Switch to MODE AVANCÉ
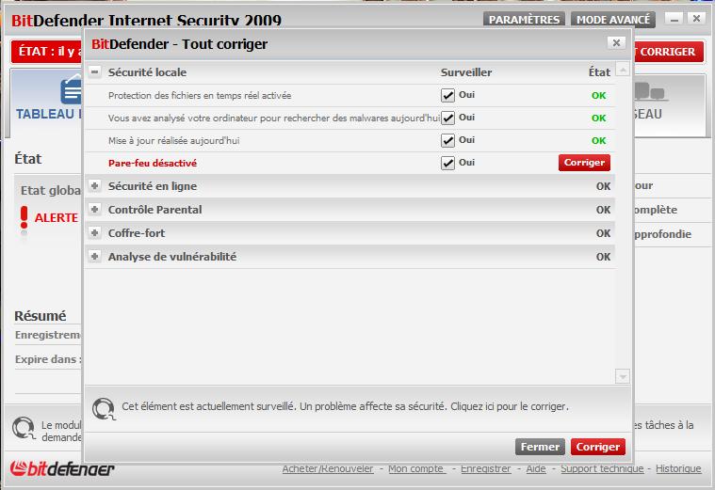715x490 pixels. pos(613,20)
